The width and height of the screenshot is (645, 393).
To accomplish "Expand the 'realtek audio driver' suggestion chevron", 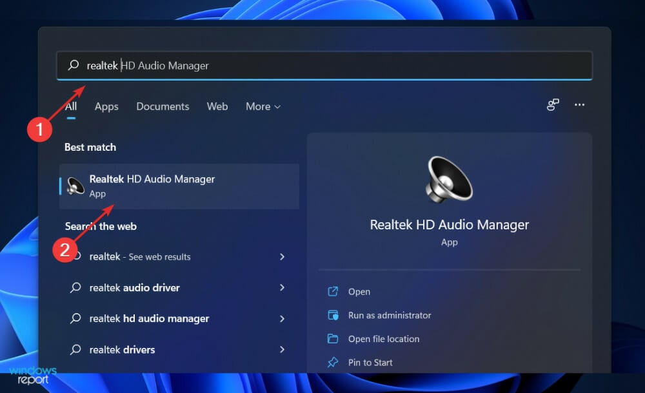I will 283,287.
